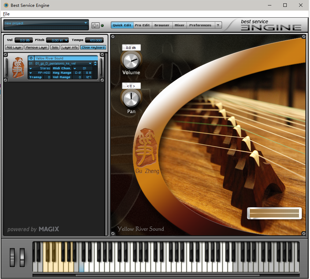Viewport: 310px width, 279px height.
Task: Click the MIDI panic icon button
Action: [x=95, y=25]
